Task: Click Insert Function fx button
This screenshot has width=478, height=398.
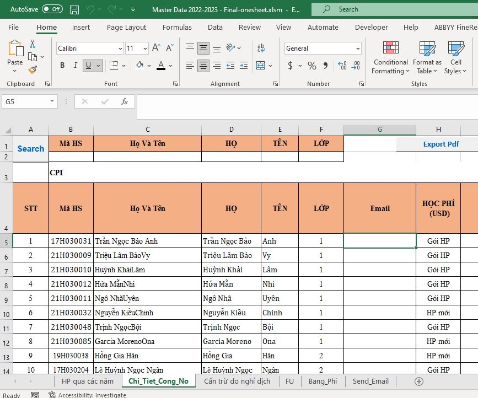Action: tap(125, 101)
